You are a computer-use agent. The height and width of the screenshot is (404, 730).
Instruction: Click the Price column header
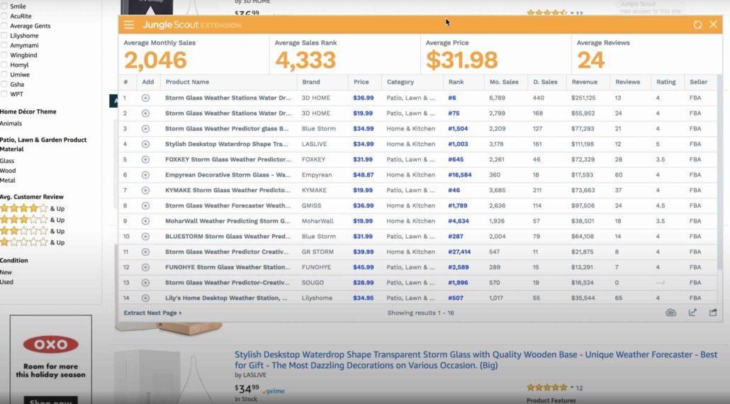coord(361,82)
